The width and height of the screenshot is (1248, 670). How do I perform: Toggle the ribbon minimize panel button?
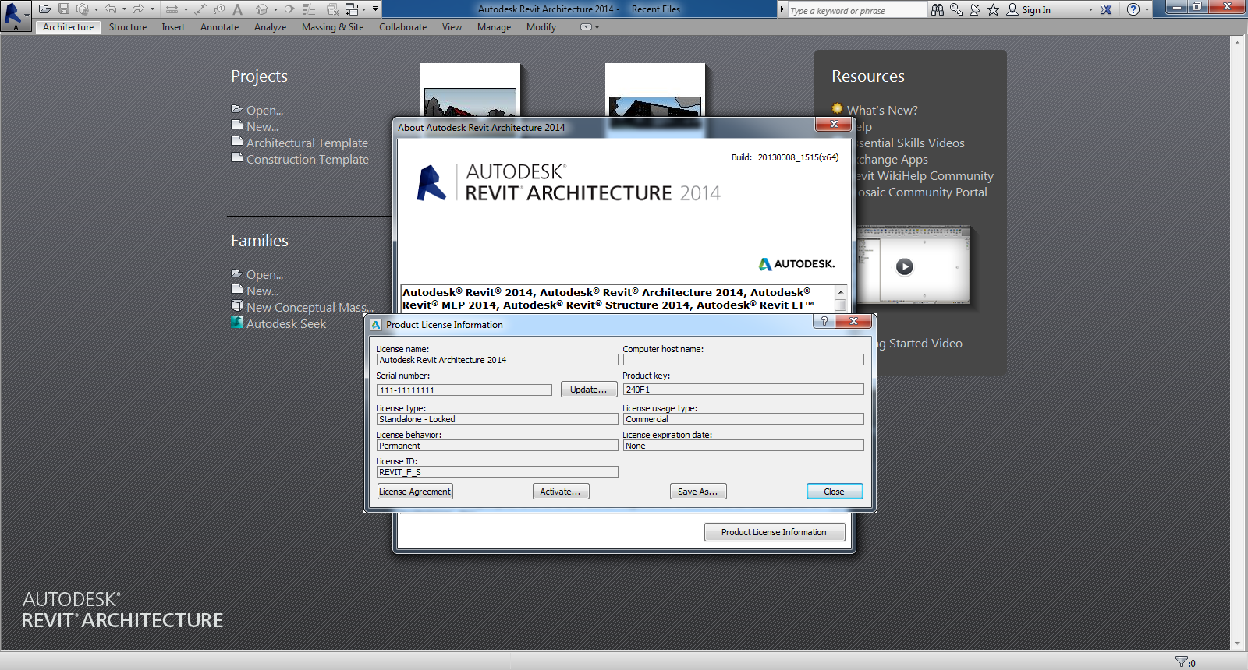click(x=586, y=27)
